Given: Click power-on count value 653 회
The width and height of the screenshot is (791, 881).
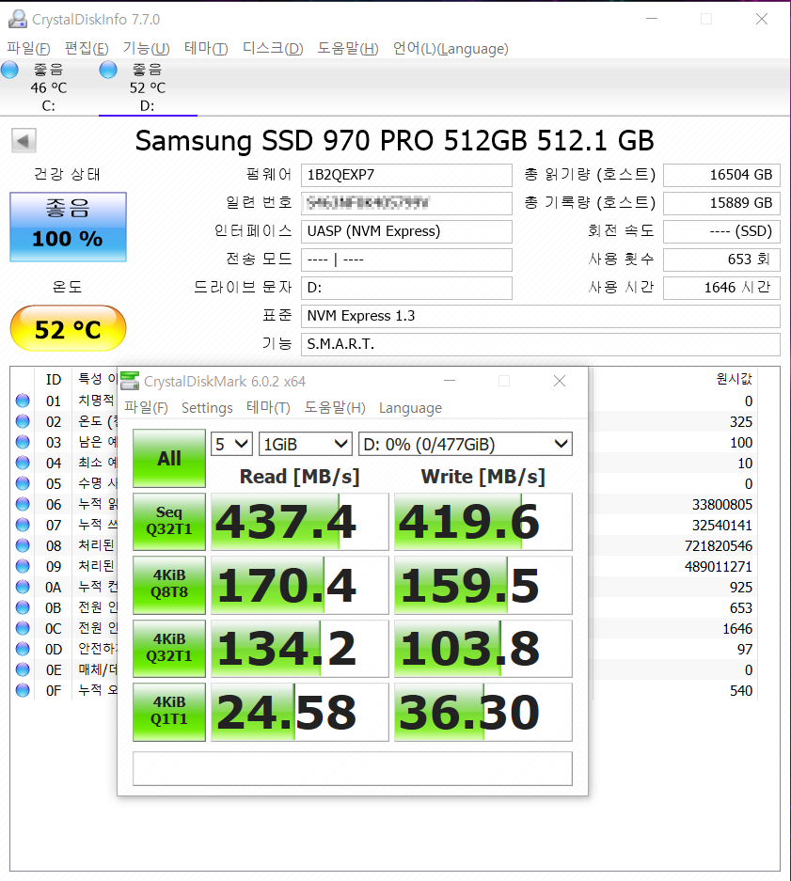Looking at the screenshot, I should (x=721, y=259).
